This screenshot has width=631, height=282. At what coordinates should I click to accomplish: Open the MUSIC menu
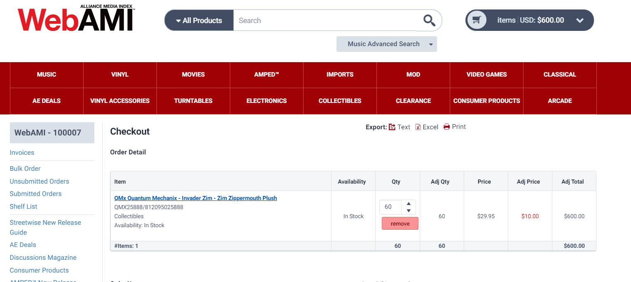pos(47,75)
